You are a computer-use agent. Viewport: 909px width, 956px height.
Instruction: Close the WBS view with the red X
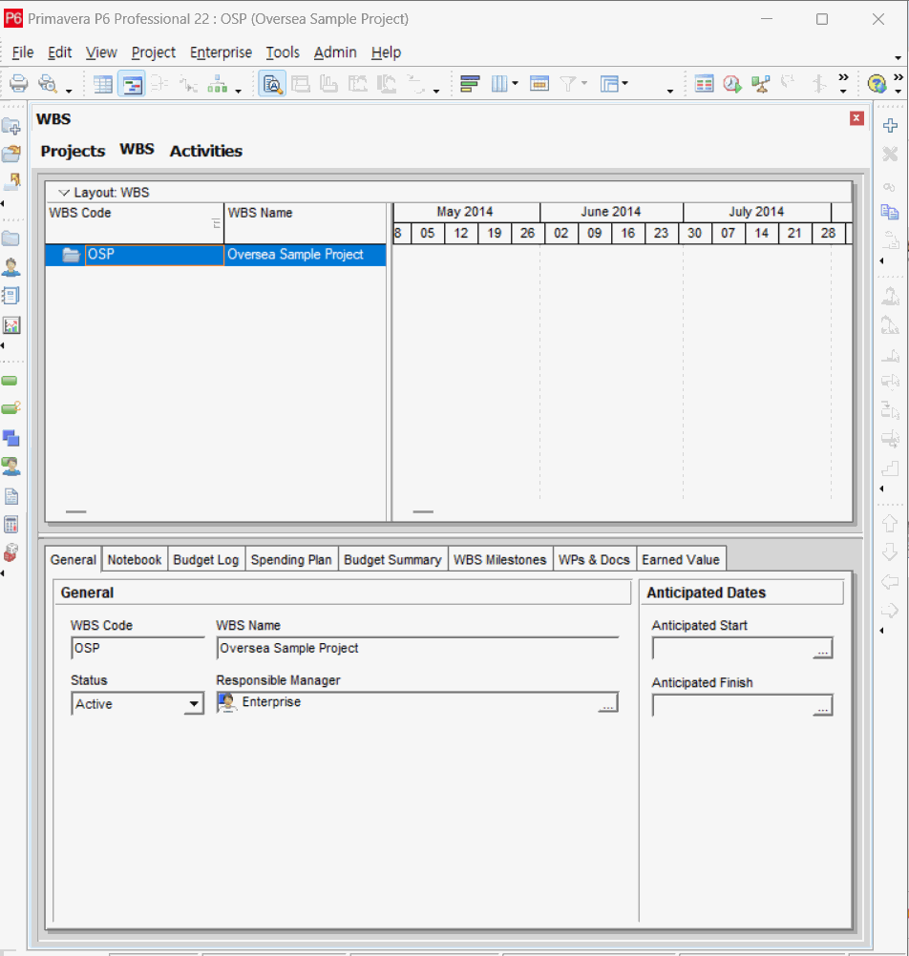point(856,118)
